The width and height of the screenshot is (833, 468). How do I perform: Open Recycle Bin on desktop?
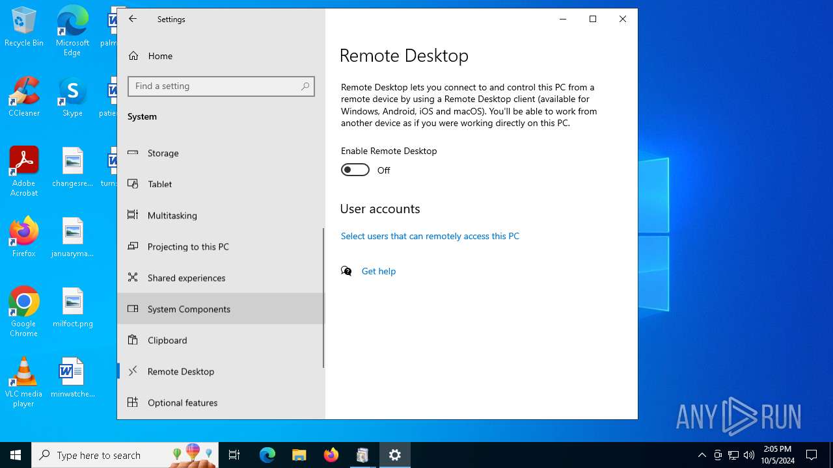[24, 27]
